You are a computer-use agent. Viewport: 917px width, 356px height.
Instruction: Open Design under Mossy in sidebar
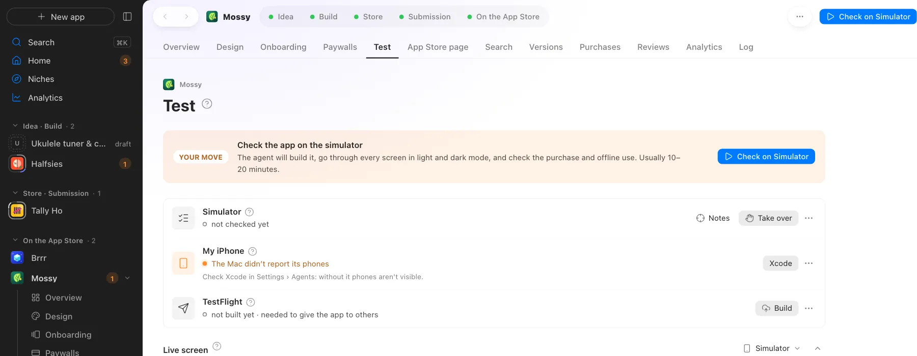59,316
